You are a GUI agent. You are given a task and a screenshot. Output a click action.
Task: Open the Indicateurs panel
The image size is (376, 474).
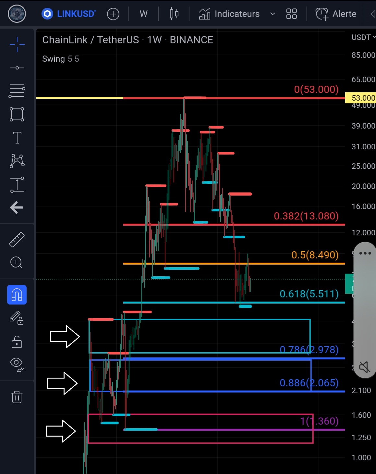pos(229,14)
